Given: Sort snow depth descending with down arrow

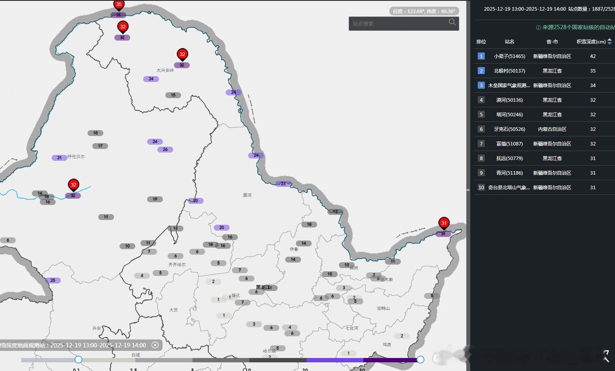Looking at the screenshot, I should click(x=609, y=43).
